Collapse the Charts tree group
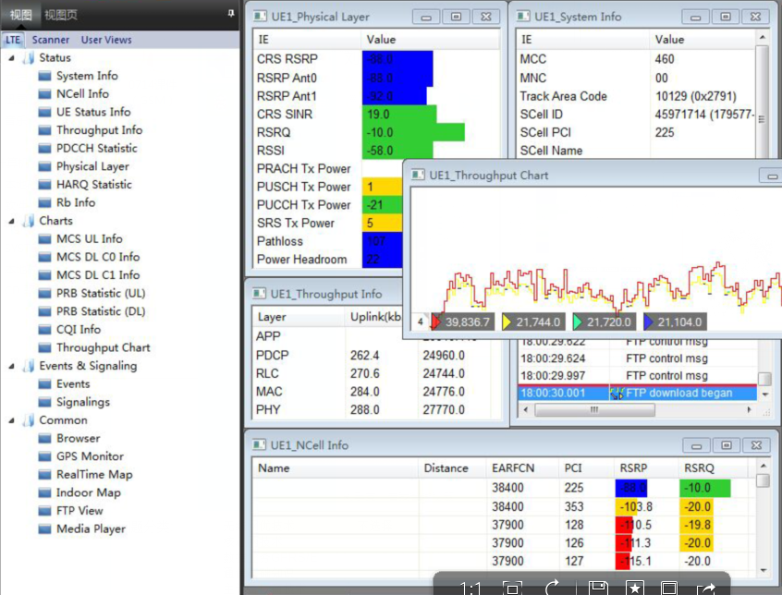782x595 pixels. (x=11, y=221)
